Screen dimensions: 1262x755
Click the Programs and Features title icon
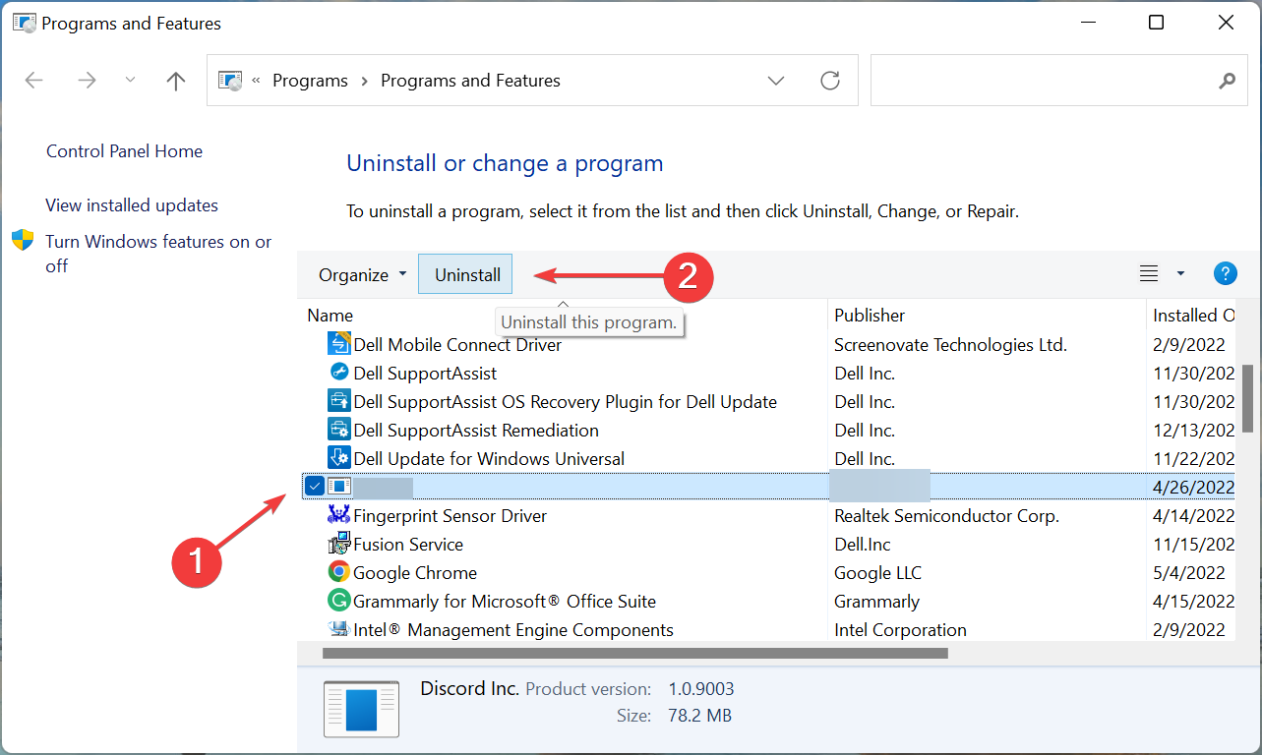[24, 23]
